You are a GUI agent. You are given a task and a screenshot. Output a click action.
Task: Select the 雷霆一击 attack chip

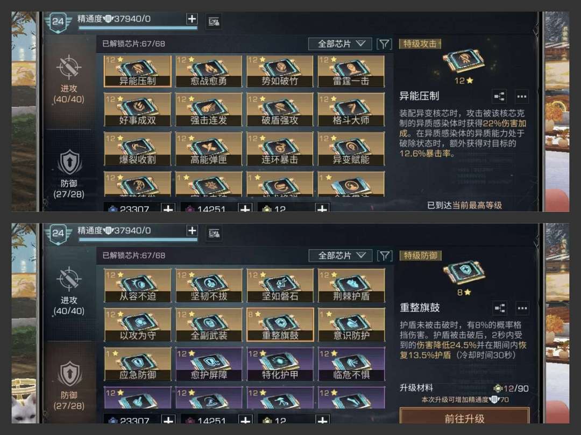point(351,71)
